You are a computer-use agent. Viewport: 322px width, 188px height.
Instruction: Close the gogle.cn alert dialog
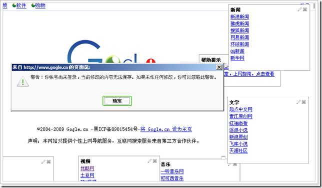click(x=219, y=67)
